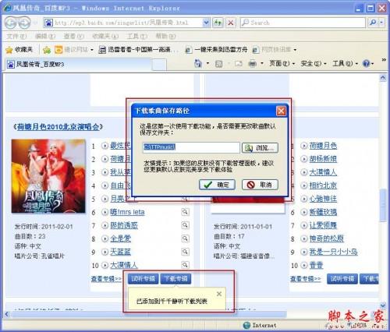The height and width of the screenshot is (332, 390).
Task: Click the 取消 cancel button in dialog
Action: [x=260, y=185]
